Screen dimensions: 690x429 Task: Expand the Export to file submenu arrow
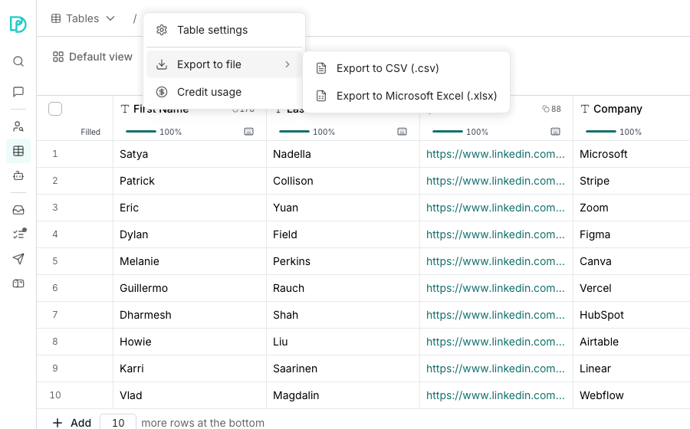click(x=287, y=64)
